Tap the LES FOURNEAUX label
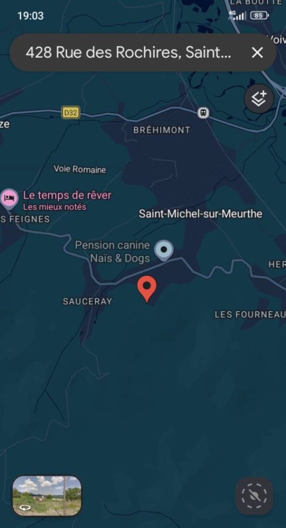The image size is (286, 528). click(x=250, y=315)
